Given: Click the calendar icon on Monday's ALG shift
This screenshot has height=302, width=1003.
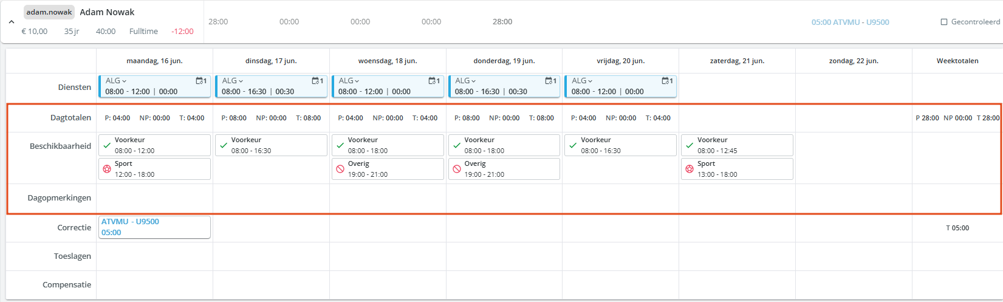Looking at the screenshot, I should point(201,81).
